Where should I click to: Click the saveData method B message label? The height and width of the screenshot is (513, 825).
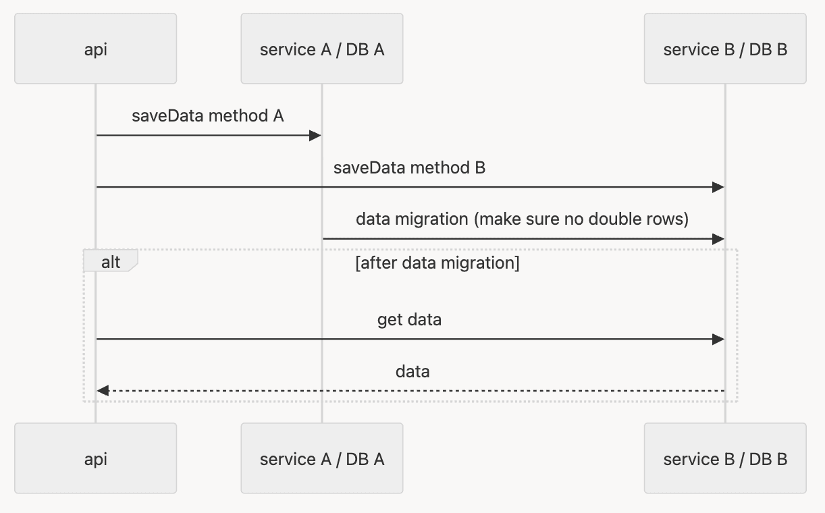pos(409,168)
